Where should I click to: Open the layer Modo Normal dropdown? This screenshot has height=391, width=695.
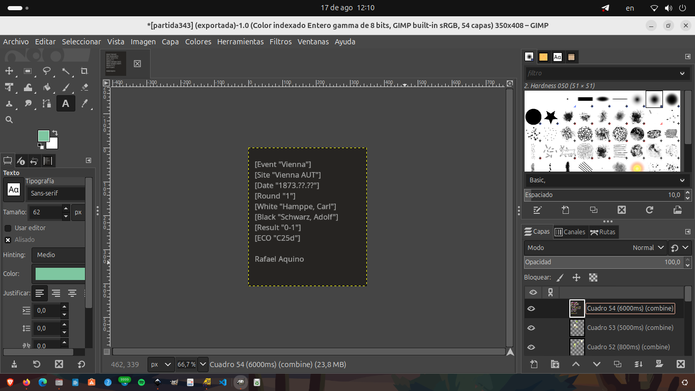[x=595, y=248]
